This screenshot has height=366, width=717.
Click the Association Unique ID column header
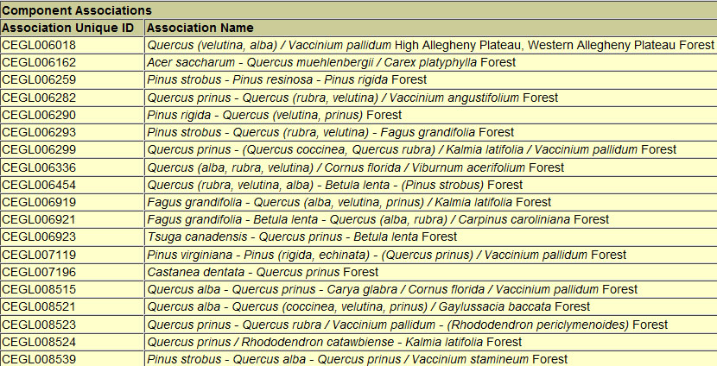click(68, 28)
